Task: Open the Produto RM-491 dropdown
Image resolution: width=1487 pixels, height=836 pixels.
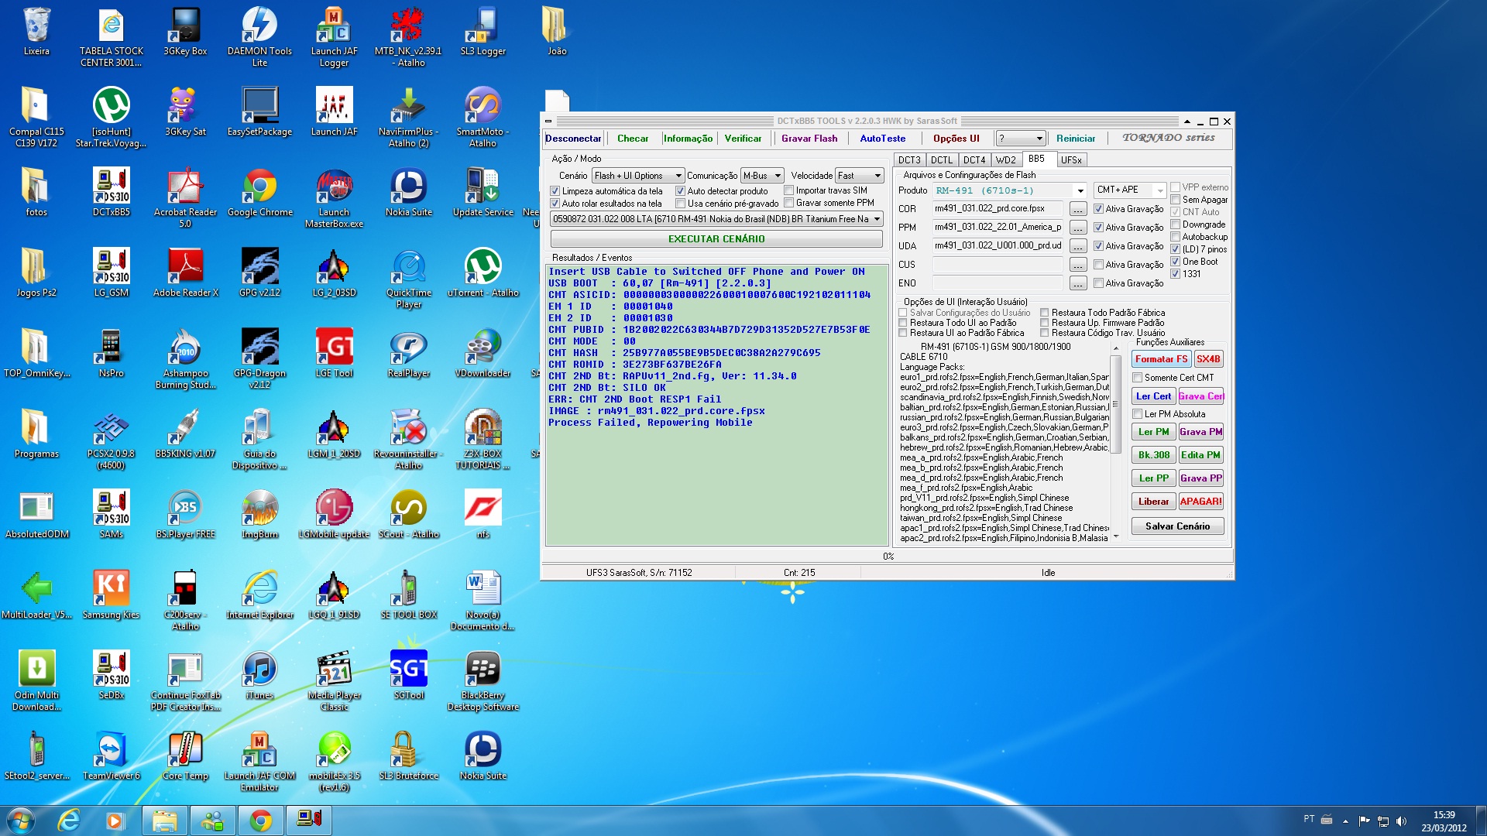Action: [1010, 190]
